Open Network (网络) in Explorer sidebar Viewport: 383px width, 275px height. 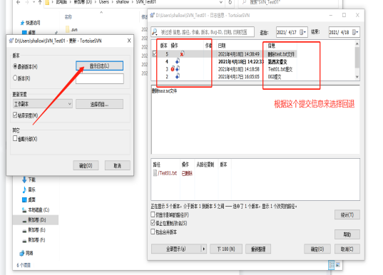pos(26,253)
